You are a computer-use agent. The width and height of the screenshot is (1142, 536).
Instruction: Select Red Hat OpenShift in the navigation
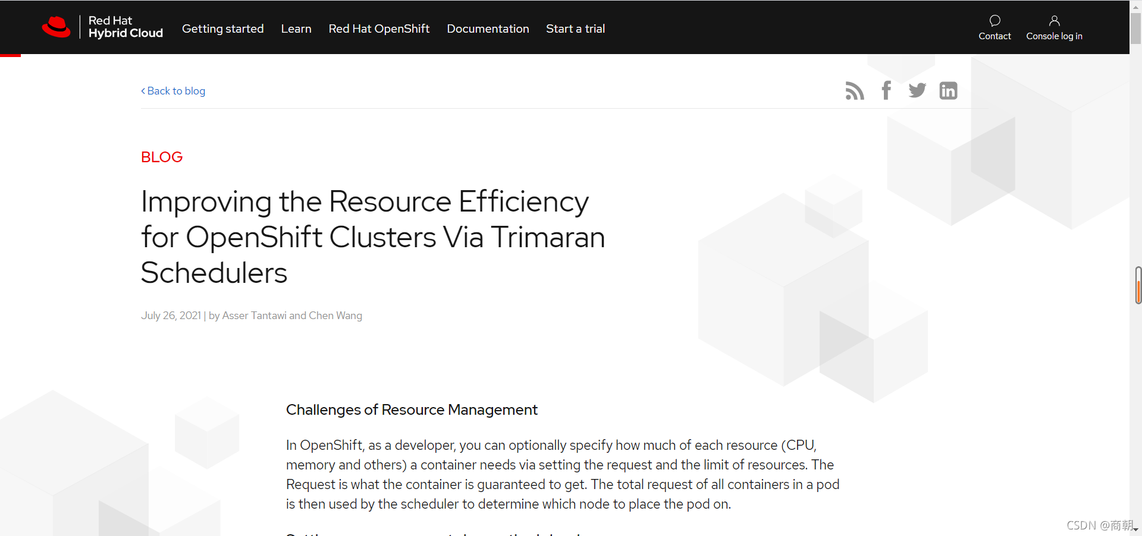[379, 29]
